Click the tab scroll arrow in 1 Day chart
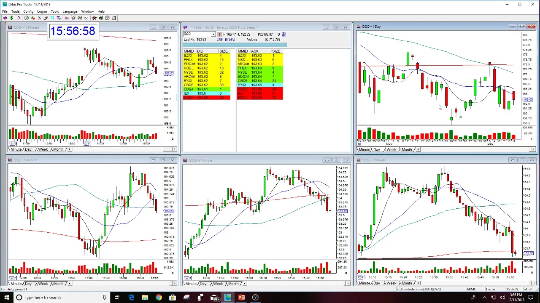The image size is (540, 303). [x=418, y=150]
